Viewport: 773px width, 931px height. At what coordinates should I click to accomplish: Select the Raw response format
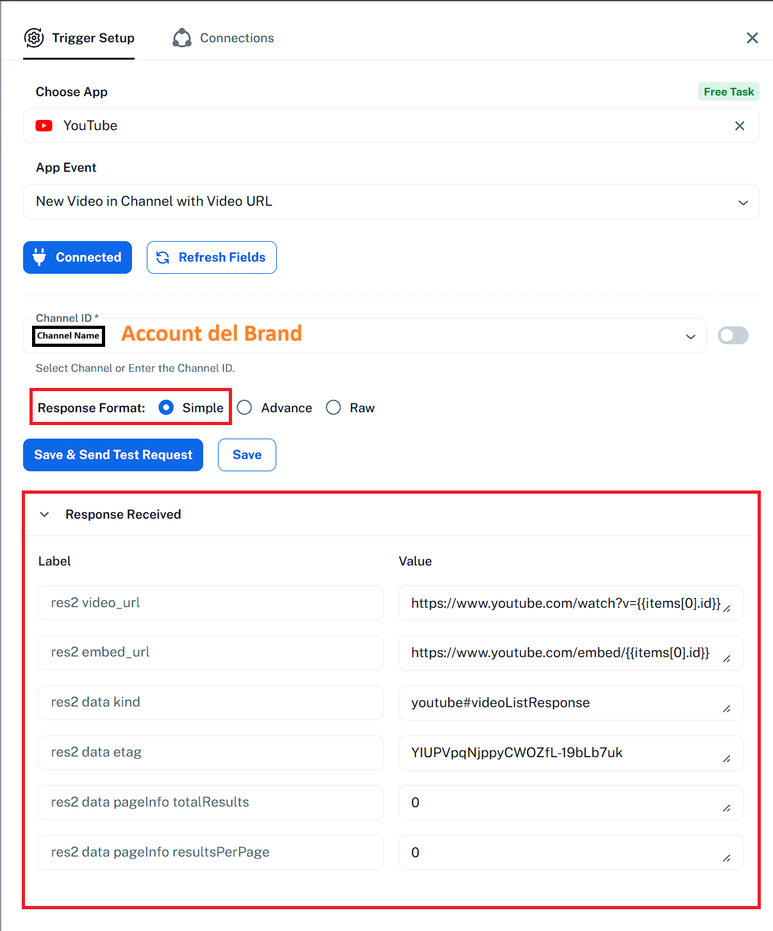[x=333, y=408]
